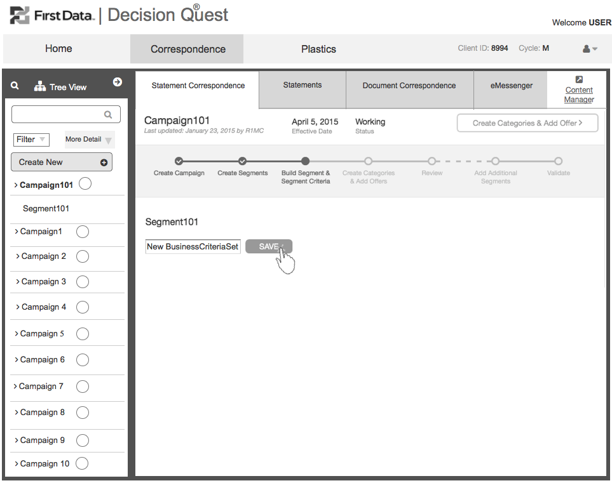Select the Campaign 8 radio circle
The image size is (612, 483).
pyautogui.click(x=83, y=413)
